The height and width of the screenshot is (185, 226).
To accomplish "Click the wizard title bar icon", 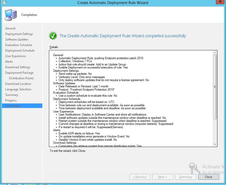I will click(x=5, y=3).
